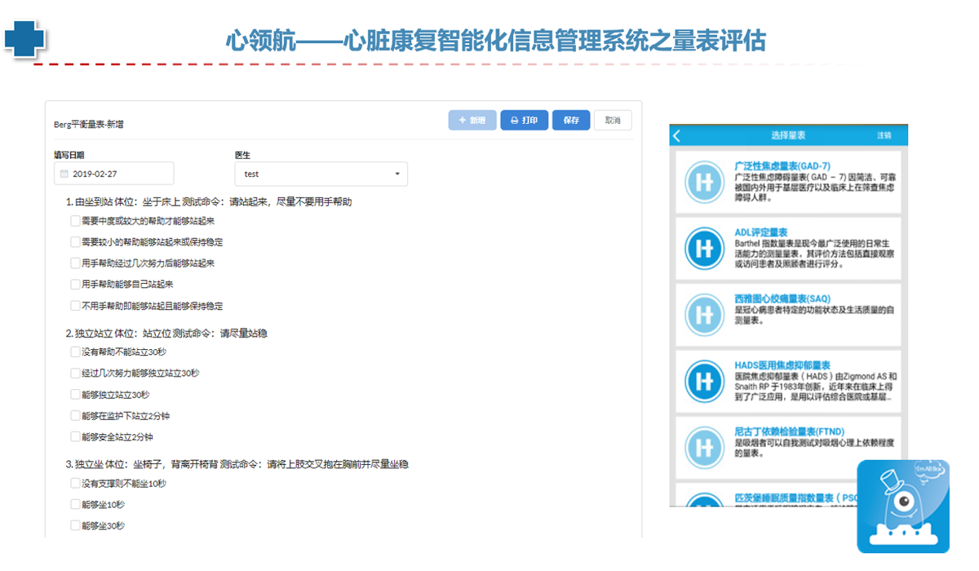Open the 医生 dropdown showing test
This screenshot has height=571, width=979.
click(321, 174)
